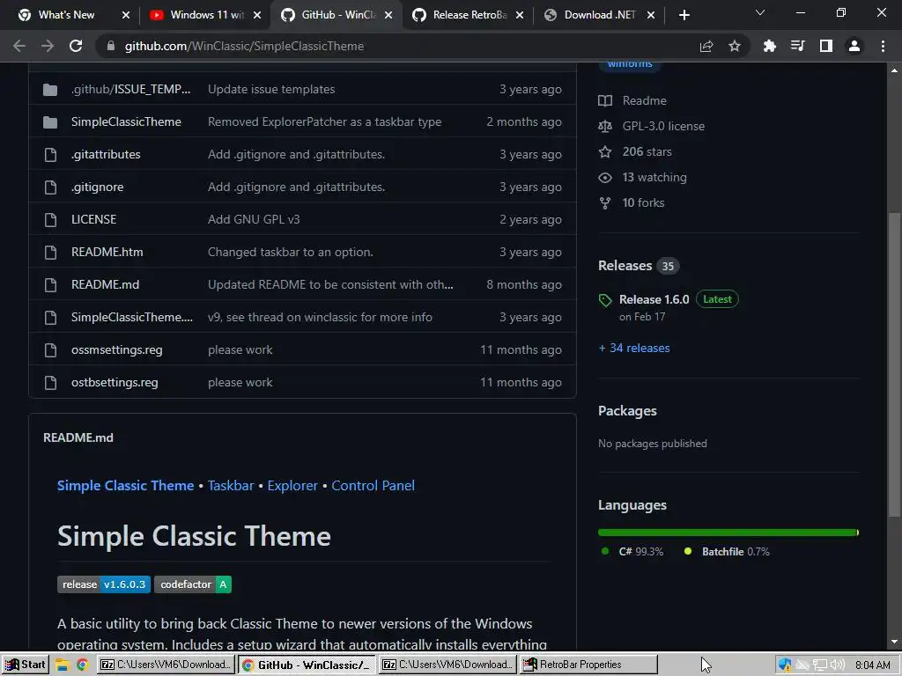Open the Windows Start button
Image resolution: width=902 pixels, height=676 pixels.
[x=25, y=665]
